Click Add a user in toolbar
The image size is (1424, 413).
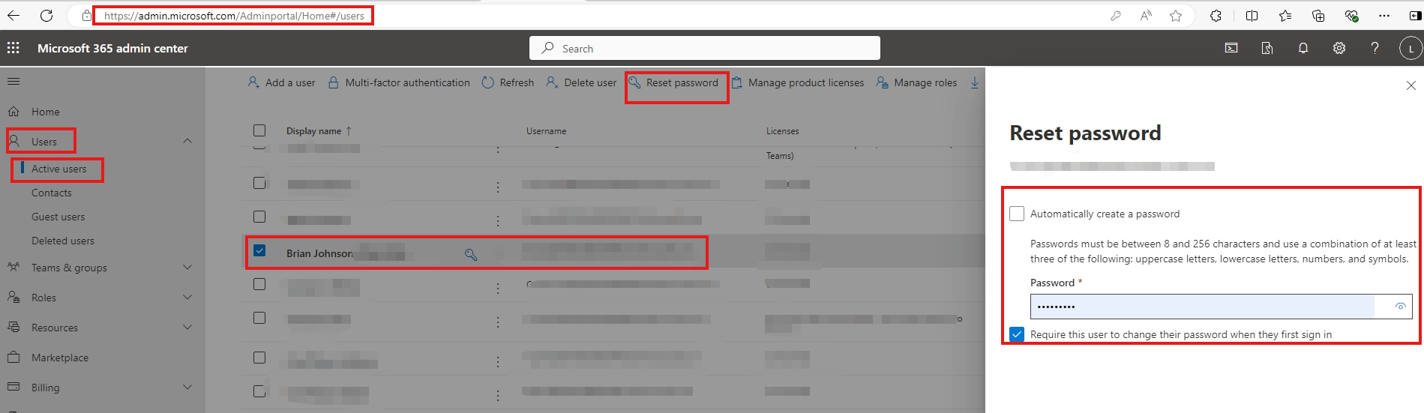tap(281, 82)
